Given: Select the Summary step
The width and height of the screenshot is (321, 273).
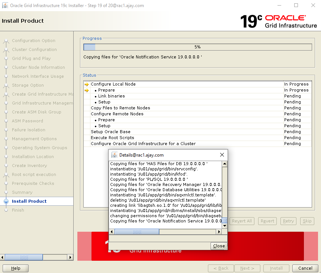Looking at the screenshot, I should [22, 192].
